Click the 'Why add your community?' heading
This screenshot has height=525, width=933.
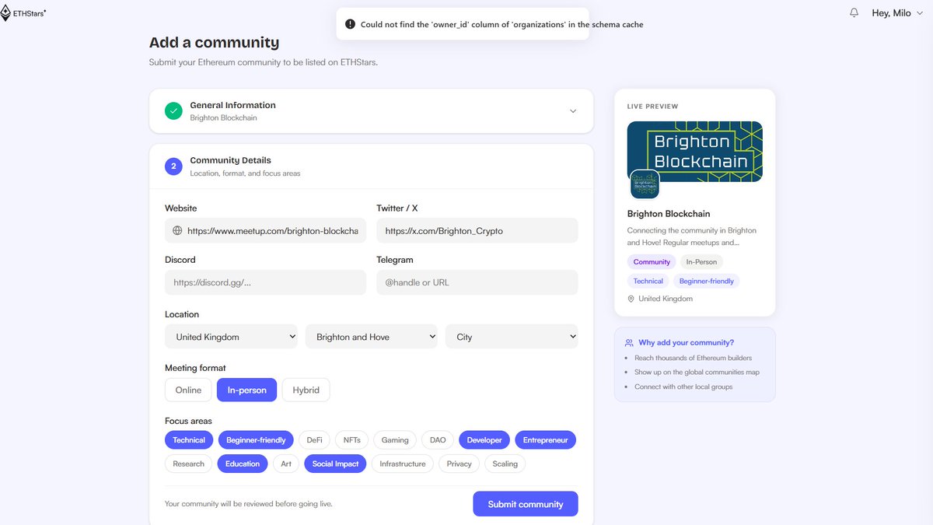point(687,343)
